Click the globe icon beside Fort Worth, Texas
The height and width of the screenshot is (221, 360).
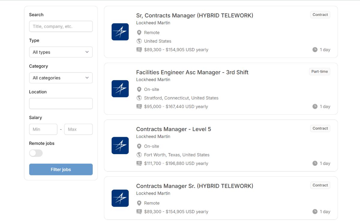pyautogui.click(x=139, y=155)
